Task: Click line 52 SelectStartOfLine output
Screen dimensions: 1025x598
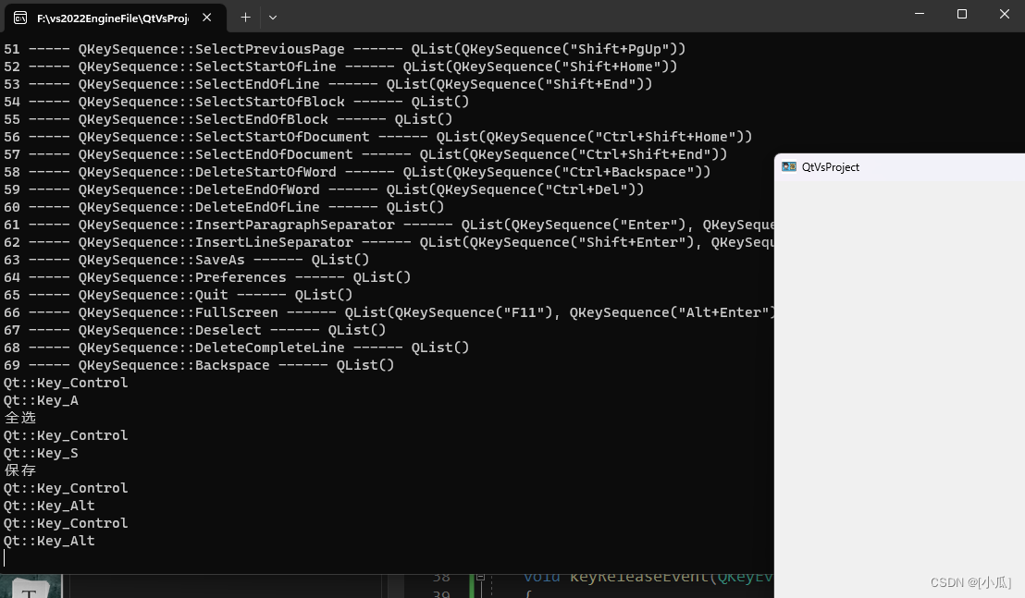Action: tap(340, 67)
